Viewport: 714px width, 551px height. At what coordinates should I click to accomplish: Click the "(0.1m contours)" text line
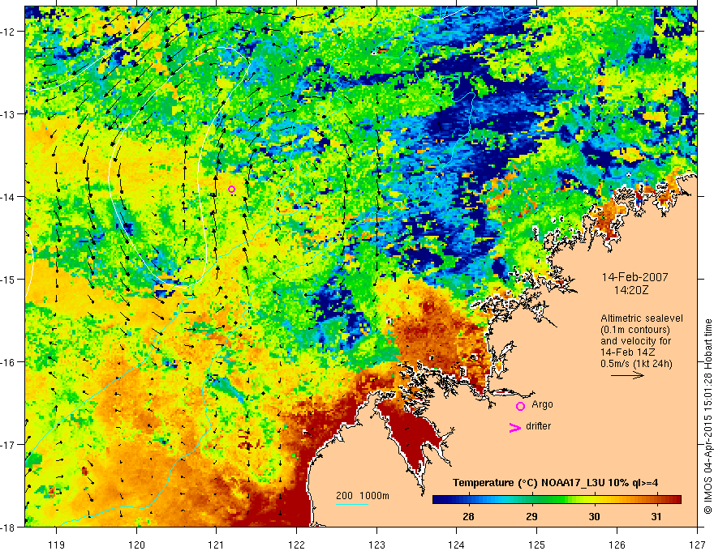[634, 330]
